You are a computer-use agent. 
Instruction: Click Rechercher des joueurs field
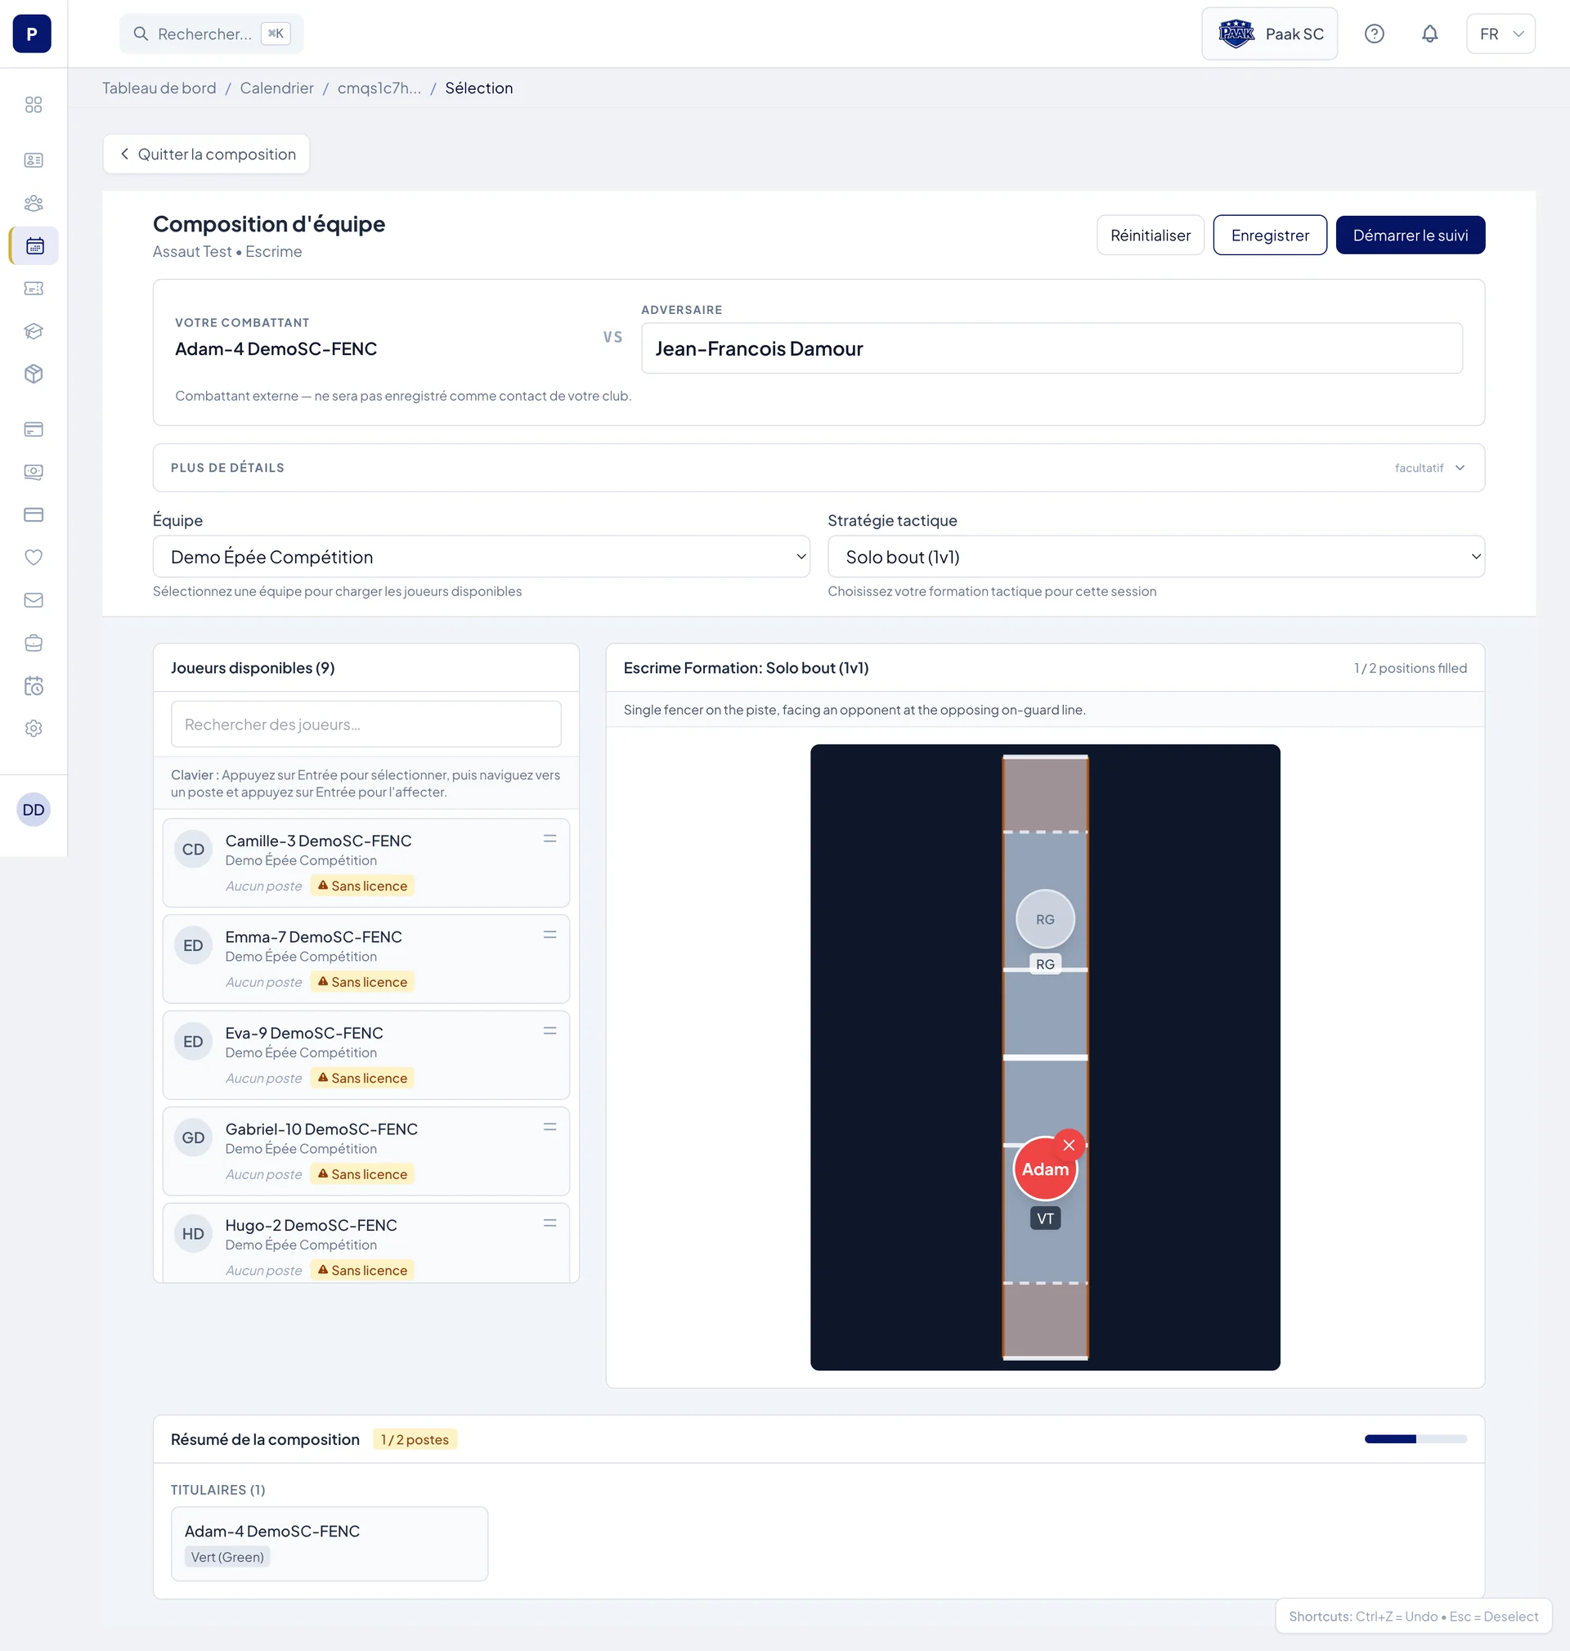pos(366,724)
